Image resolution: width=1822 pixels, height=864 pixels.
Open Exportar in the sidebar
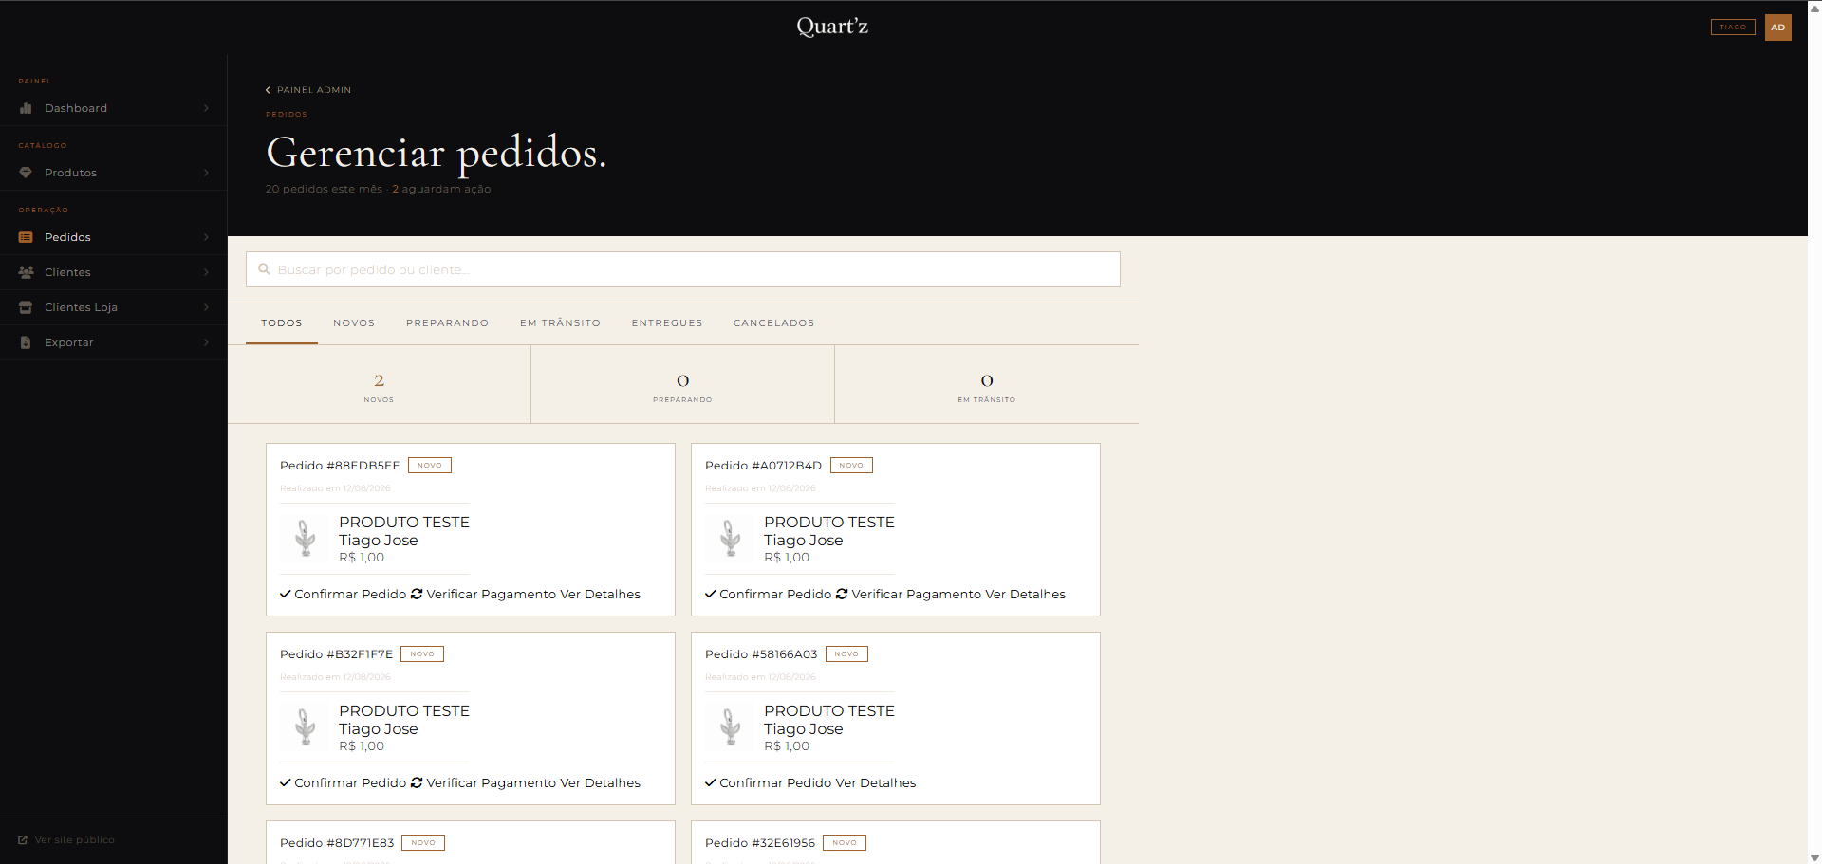pos(114,342)
